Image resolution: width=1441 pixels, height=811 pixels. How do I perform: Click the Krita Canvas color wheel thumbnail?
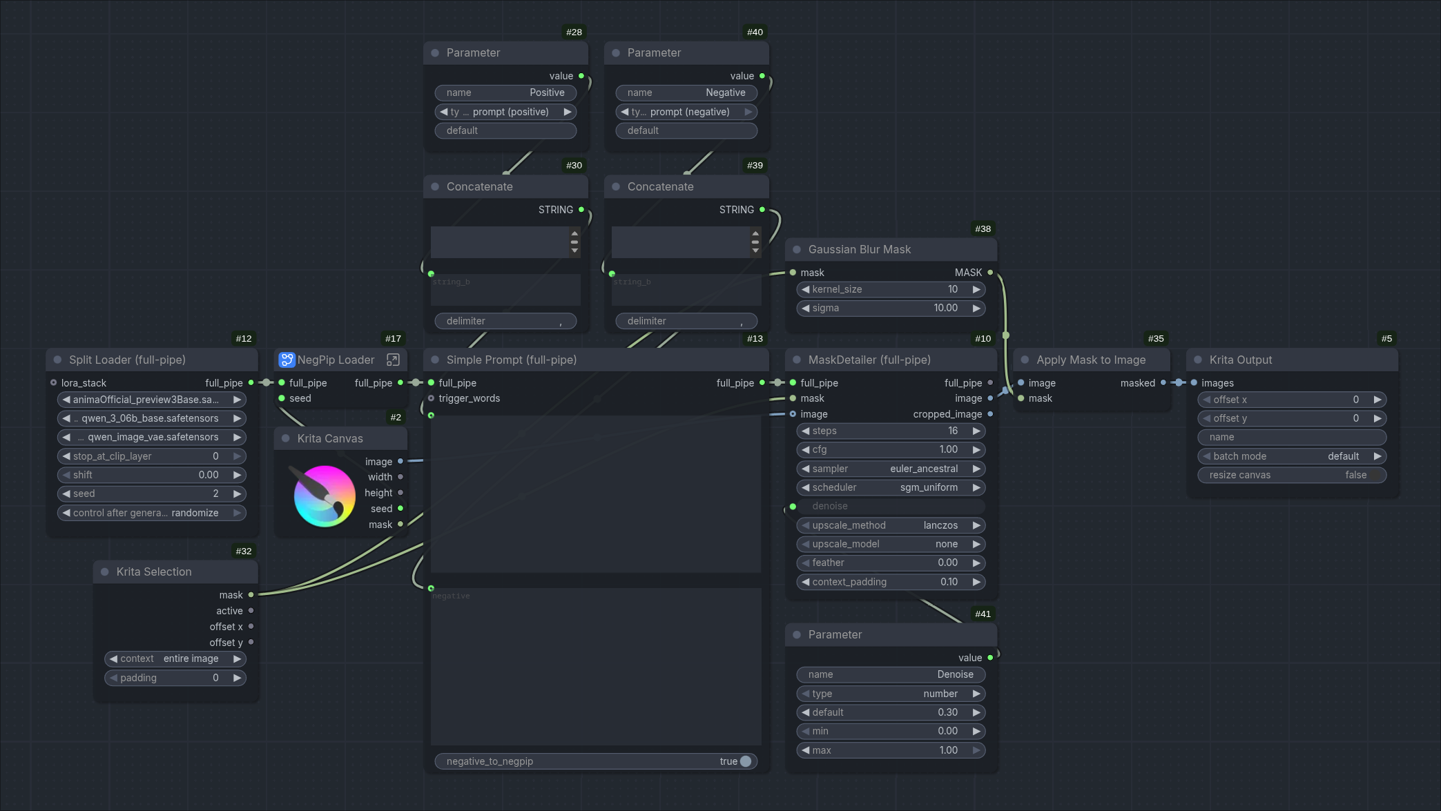(x=324, y=495)
